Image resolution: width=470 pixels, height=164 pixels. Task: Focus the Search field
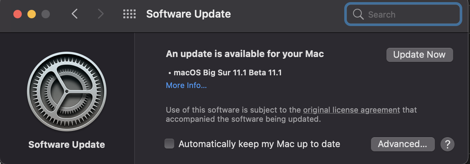click(403, 14)
